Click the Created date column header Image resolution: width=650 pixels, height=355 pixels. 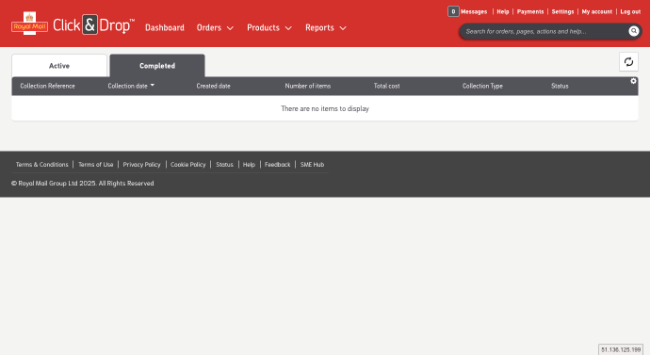coord(214,86)
